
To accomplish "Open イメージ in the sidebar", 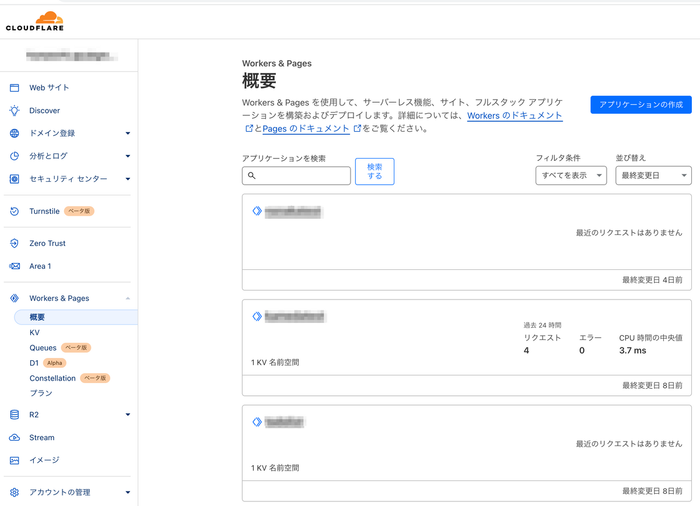I will [x=44, y=460].
